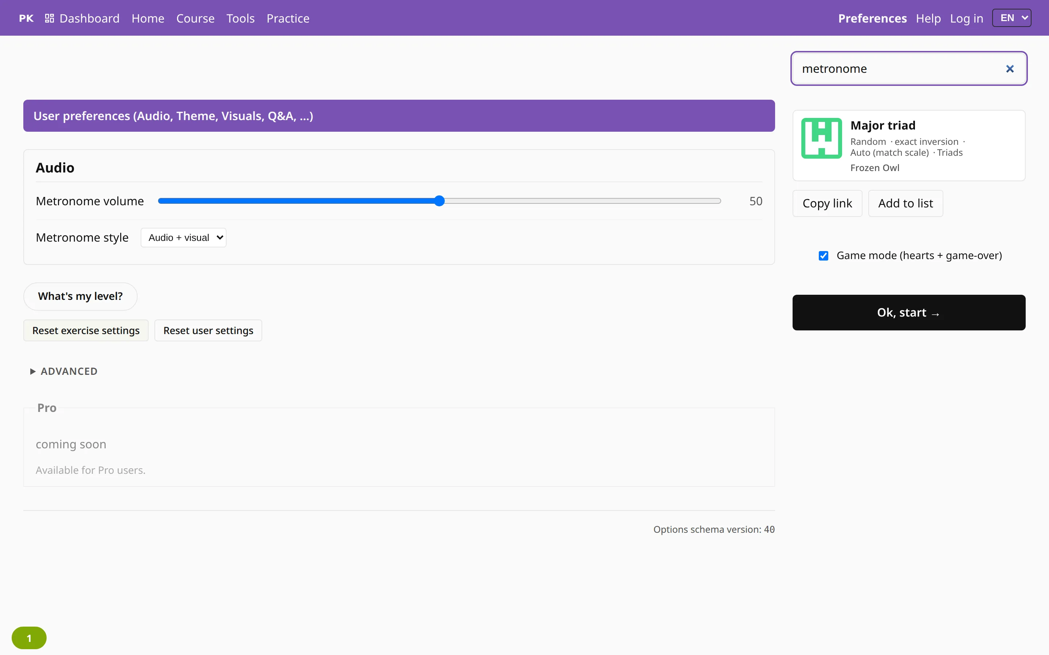Open the Metronome style dropdown
Image resolution: width=1049 pixels, height=655 pixels.
pyautogui.click(x=183, y=237)
